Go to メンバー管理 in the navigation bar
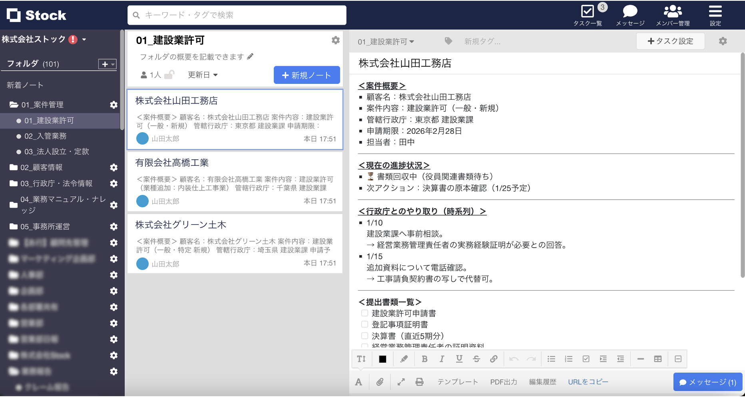The height and width of the screenshot is (397, 745). [672, 14]
